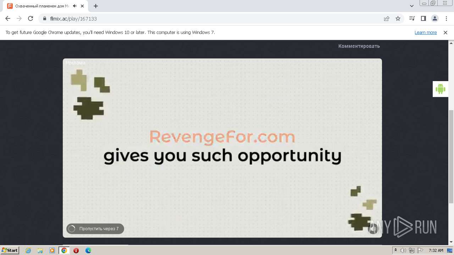Dismiss the Chrome update notification bar
Screen dimensions: 454x255
(x=445, y=32)
